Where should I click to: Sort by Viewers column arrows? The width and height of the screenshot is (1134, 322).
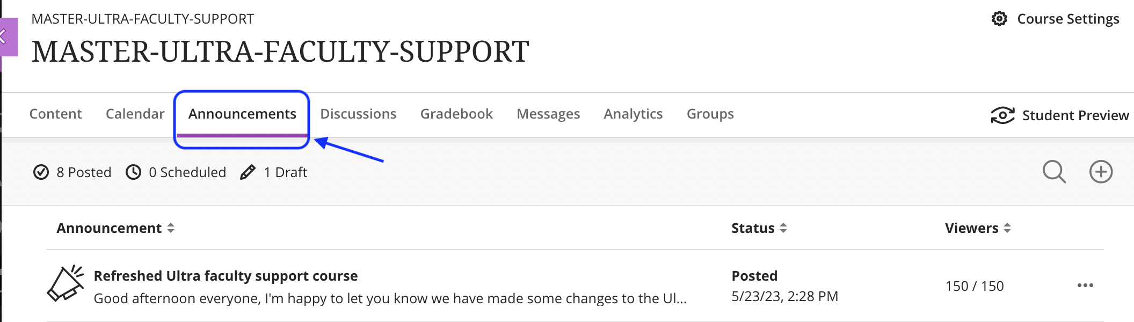point(1007,228)
